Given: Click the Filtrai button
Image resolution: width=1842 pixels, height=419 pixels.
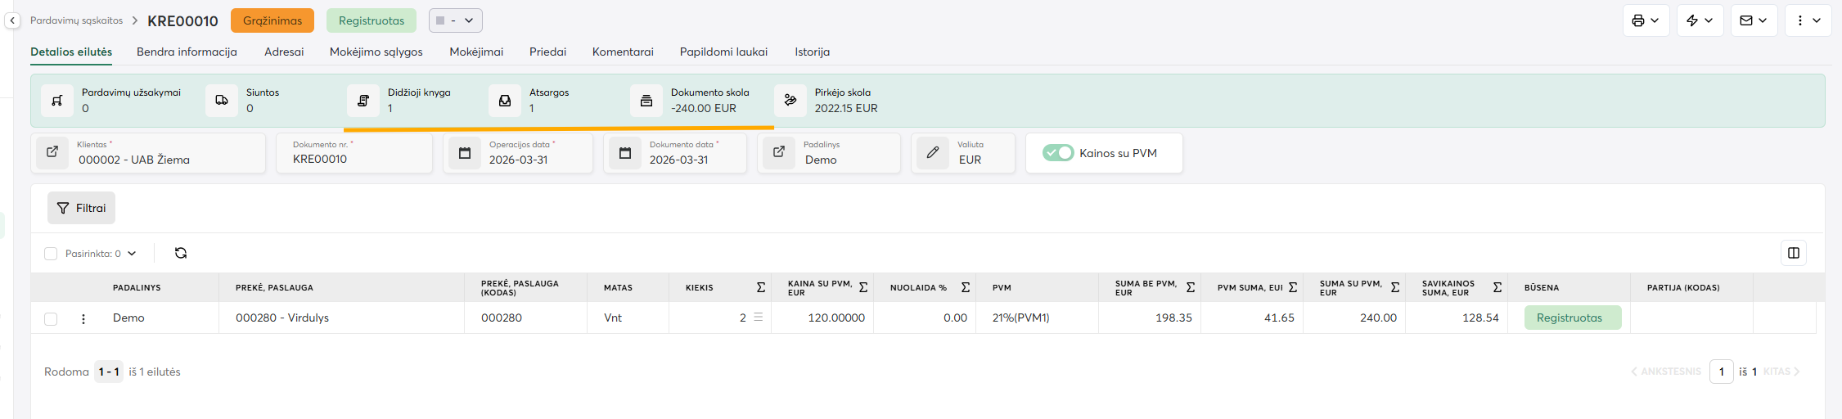Looking at the screenshot, I should (x=81, y=208).
